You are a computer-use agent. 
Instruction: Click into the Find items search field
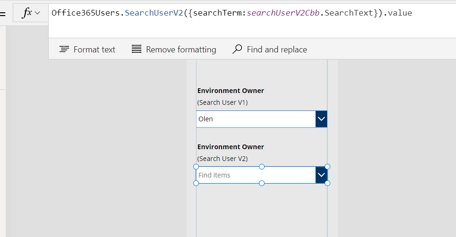(x=255, y=175)
